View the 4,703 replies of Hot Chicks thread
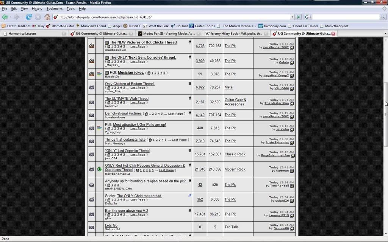The width and height of the screenshot is (388, 242). point(200,46)
